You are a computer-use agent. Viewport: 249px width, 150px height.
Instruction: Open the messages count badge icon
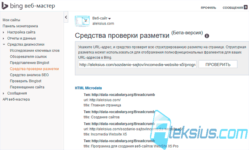pyautogui.click(x=246, y=7)
